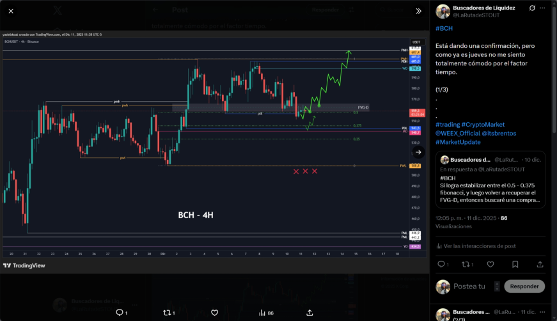Open the quoted post from 10 dic.
The width and height of the screenshot is (557, 321).
click(490, 180)
